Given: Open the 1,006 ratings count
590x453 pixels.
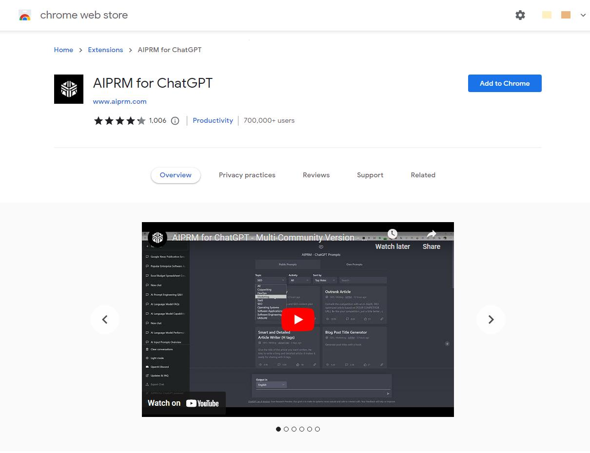Looking at the screenshot, I should click(x=157, y=120).
